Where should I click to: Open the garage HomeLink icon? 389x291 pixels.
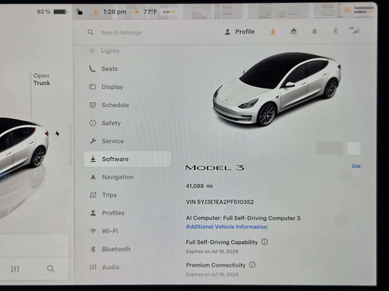click(294, 31)
